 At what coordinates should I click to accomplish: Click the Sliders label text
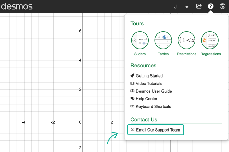click(140, 54)
